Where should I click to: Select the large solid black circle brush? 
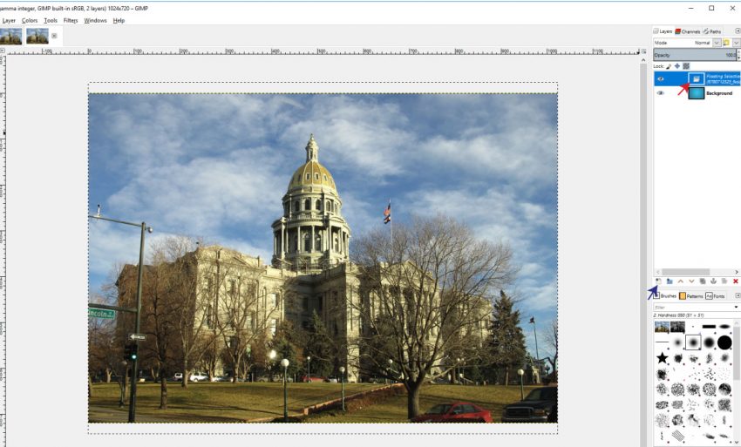click(x=724, y=342)
